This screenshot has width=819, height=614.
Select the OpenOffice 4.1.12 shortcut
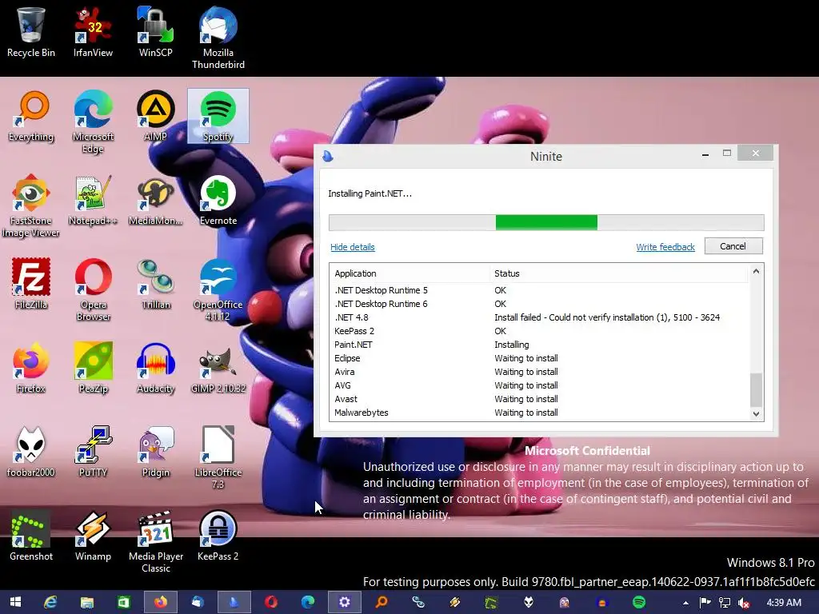click(218, 290)
